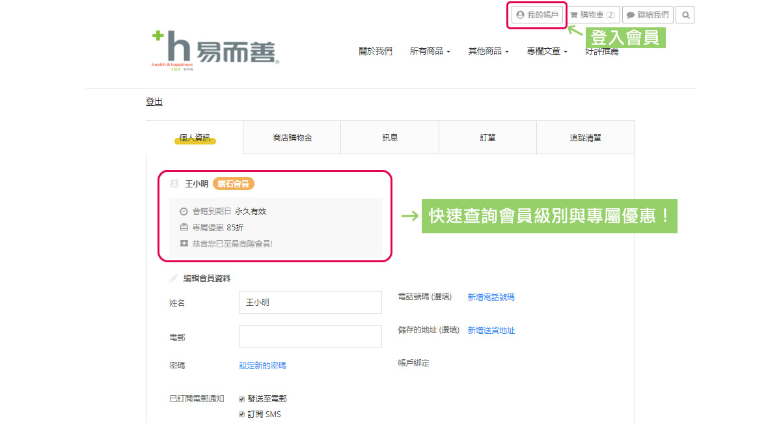Viewport: 781px width, 423px height.
Task: Click the empty 電郵 input field
Action: tap(310, 336)
